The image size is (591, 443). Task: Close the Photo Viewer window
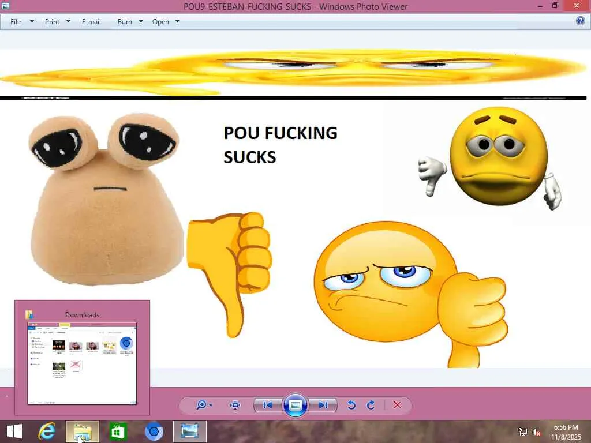click(577, 6)
